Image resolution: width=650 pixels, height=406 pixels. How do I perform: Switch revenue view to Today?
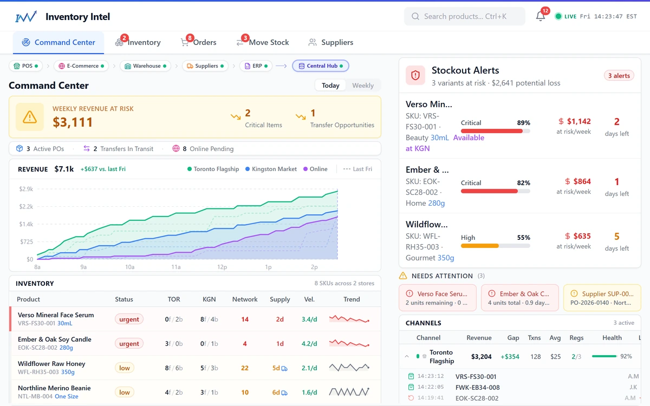(x=330, y=86)
